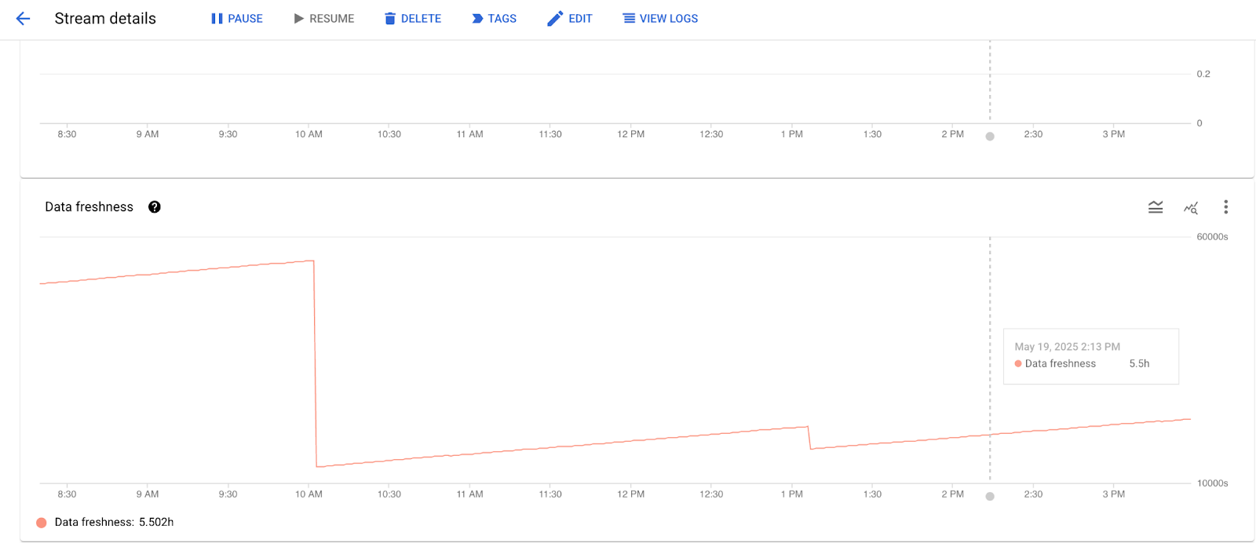
Task: Go back using the left arrow
Action: [23, 19]
